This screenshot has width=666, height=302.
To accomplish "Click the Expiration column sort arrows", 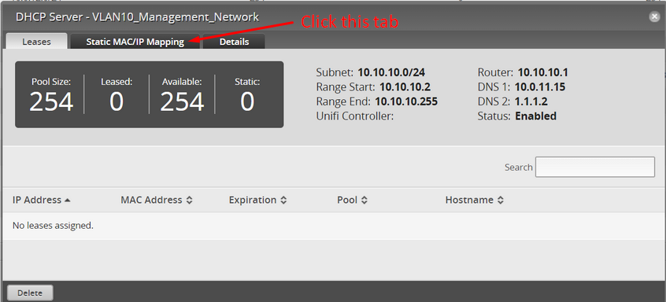I will click(283, 201).
